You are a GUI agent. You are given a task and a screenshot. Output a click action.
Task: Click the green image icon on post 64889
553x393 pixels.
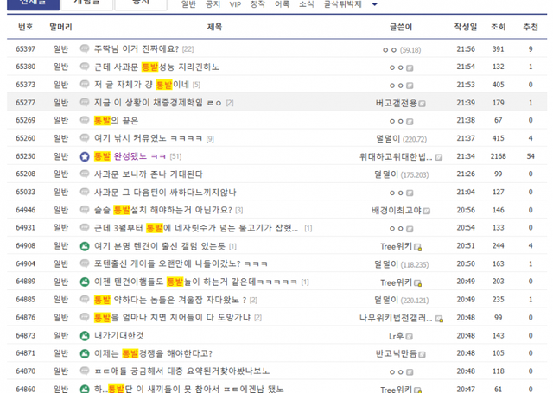[x=85, y=282]
